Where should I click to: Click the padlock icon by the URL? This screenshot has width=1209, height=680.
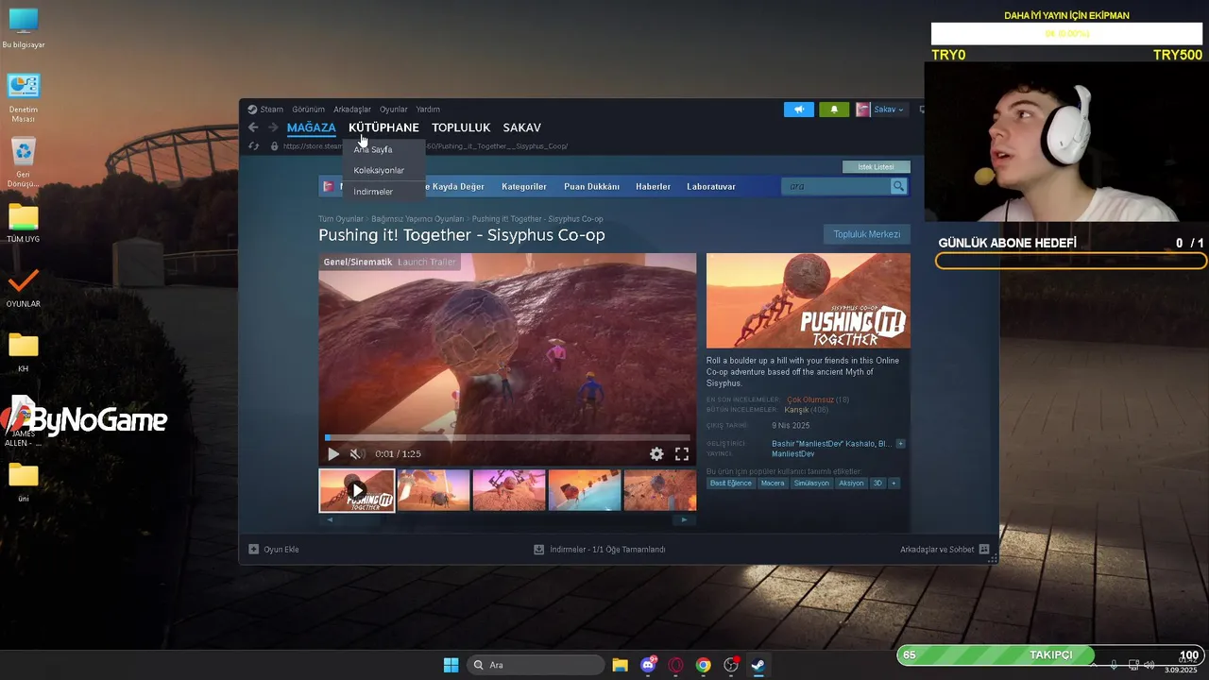[x=275, y=146]
